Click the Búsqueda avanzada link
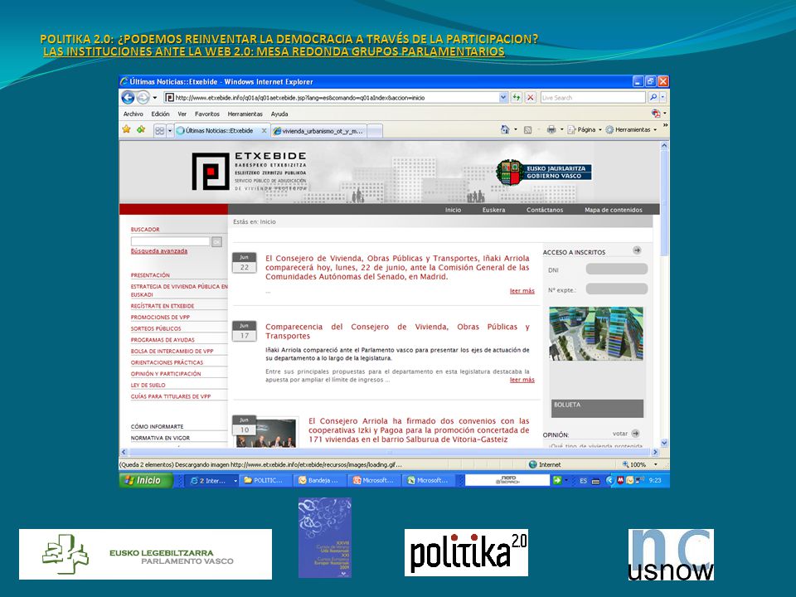 click(159, 250)
